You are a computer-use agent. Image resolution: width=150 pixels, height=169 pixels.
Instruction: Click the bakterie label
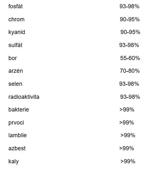(19, 110)
